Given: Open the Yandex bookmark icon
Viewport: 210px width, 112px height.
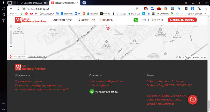Looking at the screenshot, I should [x=26, y=13].
